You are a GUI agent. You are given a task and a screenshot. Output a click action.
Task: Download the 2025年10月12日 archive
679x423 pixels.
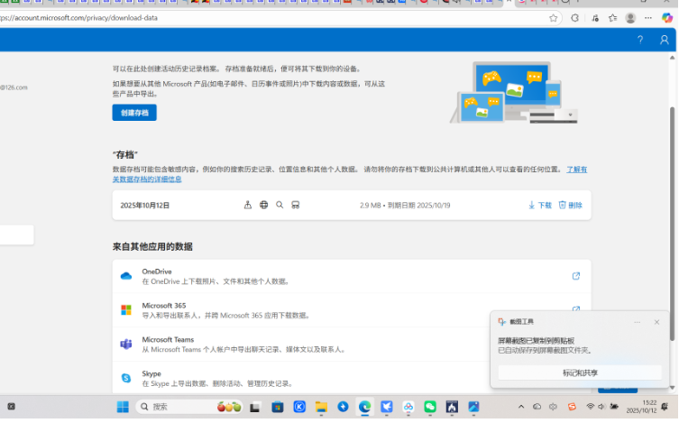(x=540, y=206)
